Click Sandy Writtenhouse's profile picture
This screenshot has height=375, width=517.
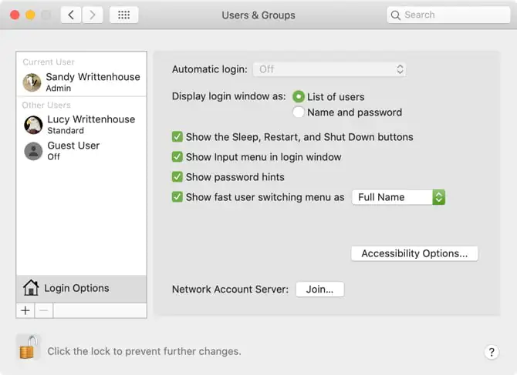(32, 82)
